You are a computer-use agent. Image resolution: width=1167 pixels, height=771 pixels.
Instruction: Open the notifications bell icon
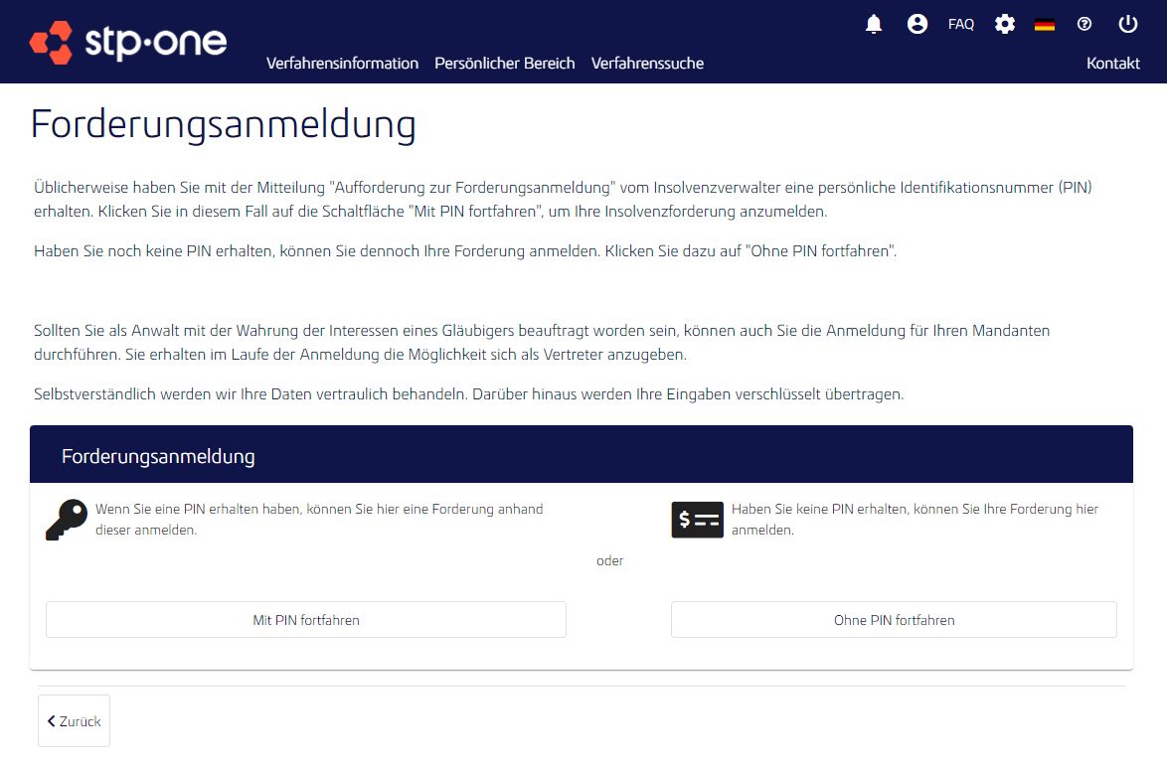coord(874,23)
